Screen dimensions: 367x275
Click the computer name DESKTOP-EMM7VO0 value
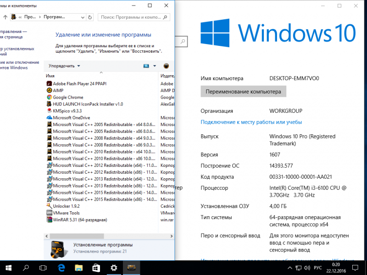(x=294, y=78)
